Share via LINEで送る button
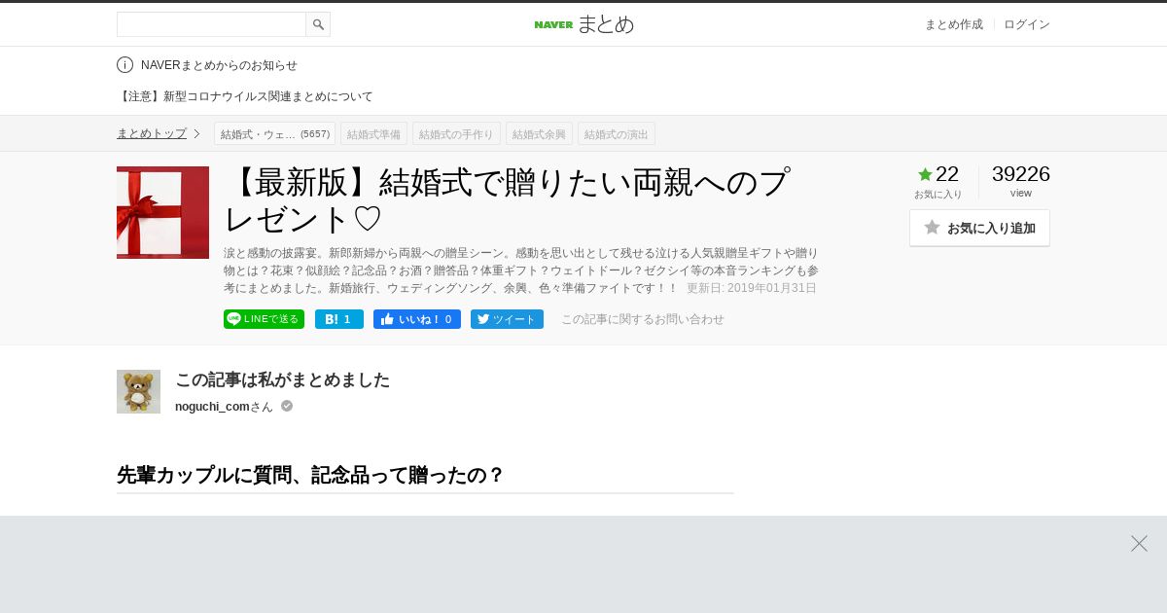Image resolution: width=1167 pixels, height=613 pixels. pyautogui.click(x=264, y=319)
